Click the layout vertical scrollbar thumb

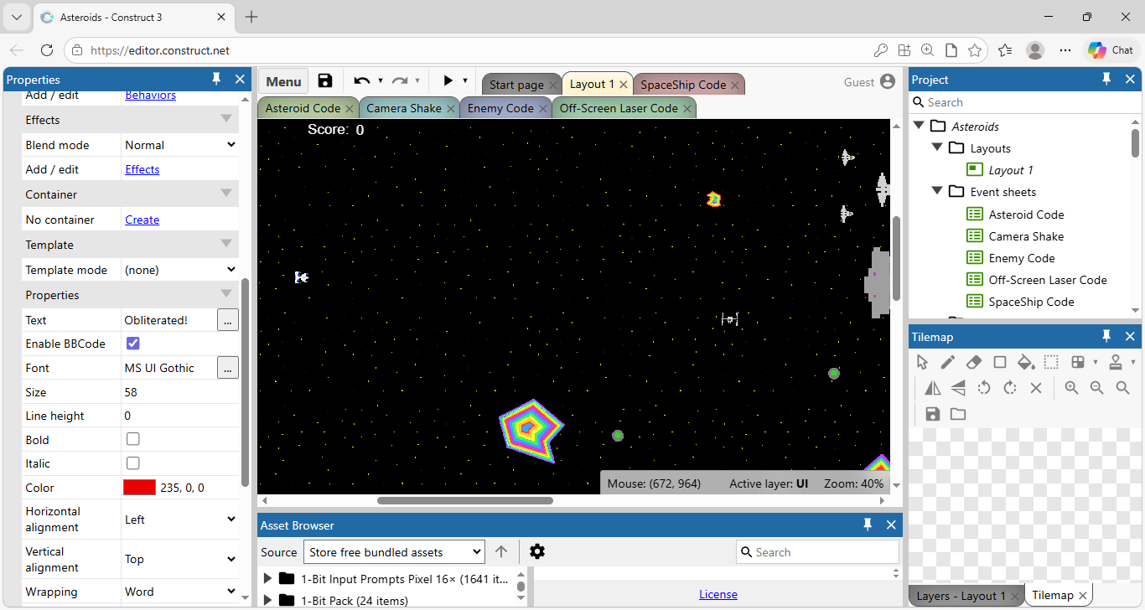896,258
